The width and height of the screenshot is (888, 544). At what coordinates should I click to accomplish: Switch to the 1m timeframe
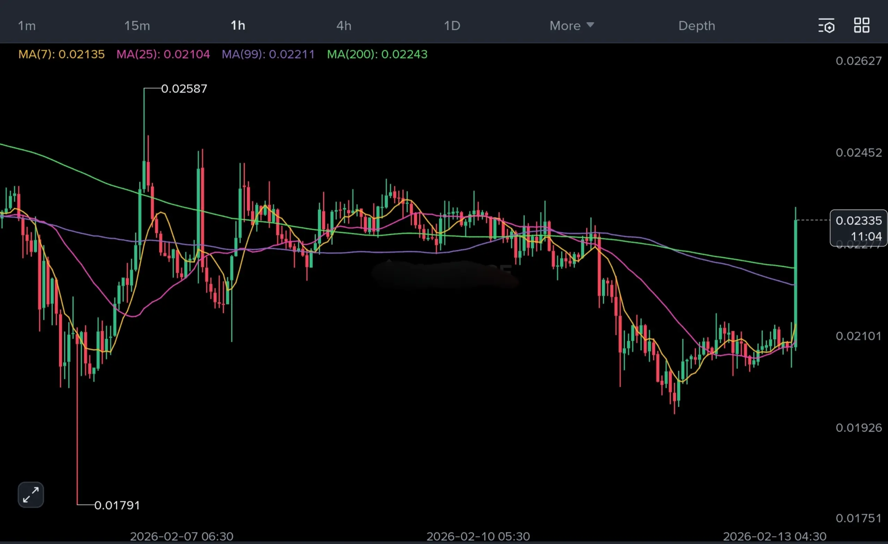tap(27, 26)
